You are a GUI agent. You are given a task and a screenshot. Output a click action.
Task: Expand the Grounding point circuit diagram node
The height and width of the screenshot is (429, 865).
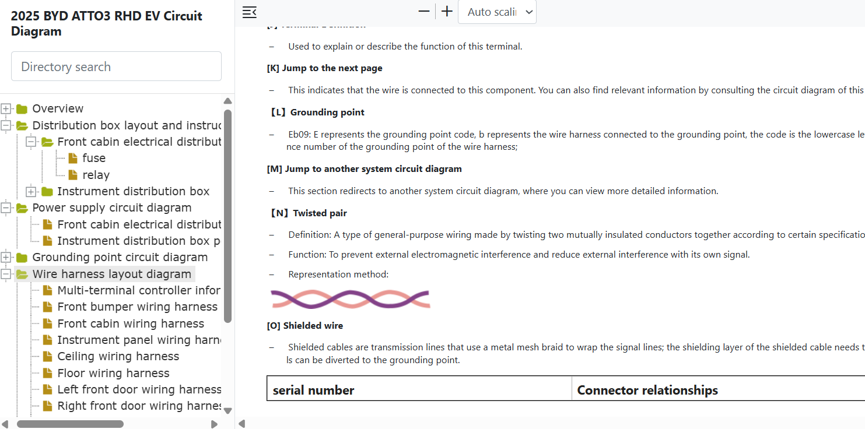click(x=6, y=257)
